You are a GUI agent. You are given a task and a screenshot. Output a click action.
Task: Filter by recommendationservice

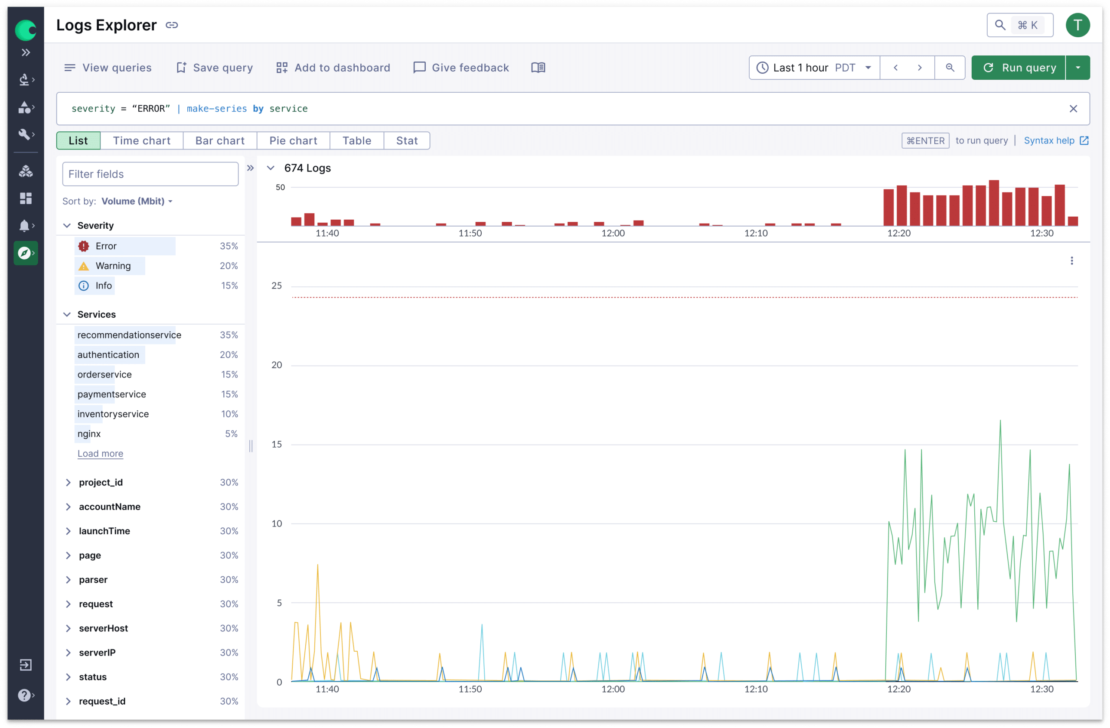pyautogui.click(x=156, y=335)
